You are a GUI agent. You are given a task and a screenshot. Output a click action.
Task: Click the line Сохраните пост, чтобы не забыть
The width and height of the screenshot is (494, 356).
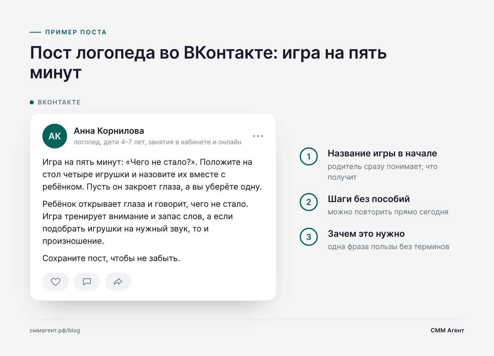pos(111,259)
